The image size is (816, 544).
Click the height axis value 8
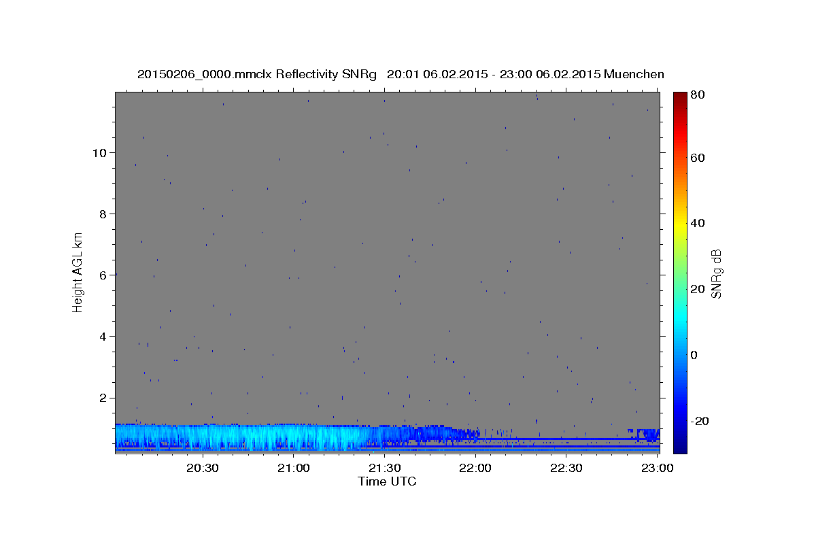(103, 214)
